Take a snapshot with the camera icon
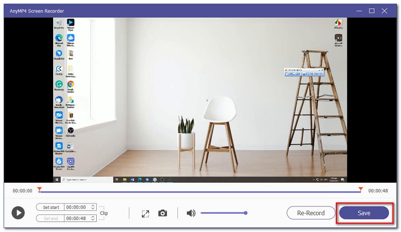401x232 pixels. pos(162,213)
